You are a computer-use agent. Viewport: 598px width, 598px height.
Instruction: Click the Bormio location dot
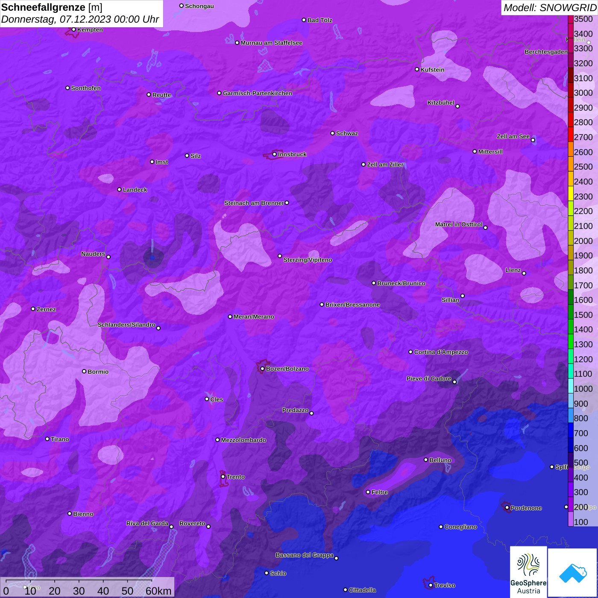tap(84, 371)
